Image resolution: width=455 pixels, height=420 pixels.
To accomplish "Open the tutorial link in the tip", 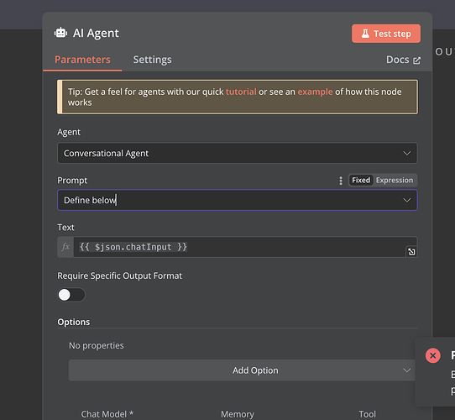I will [x=241, y=92].
